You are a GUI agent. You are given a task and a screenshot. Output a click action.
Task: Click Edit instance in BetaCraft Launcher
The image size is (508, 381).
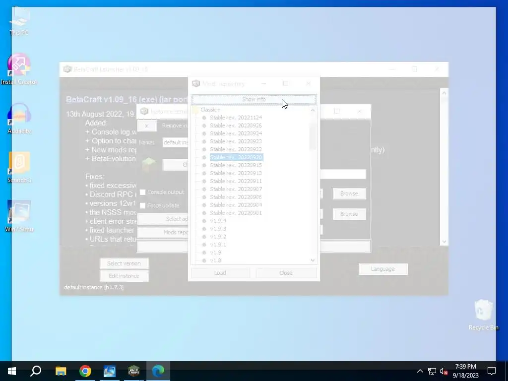(124, 276)
